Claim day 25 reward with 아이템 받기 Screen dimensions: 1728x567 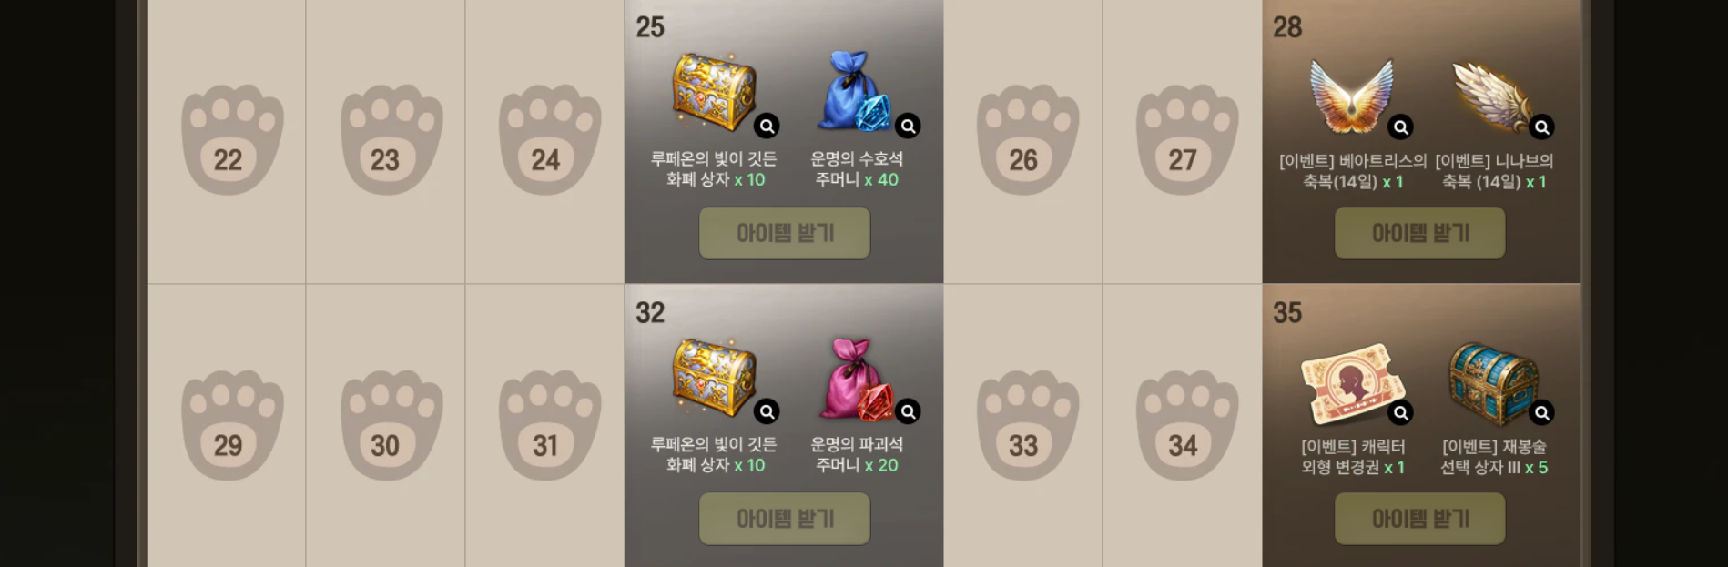pyautogui.click(x=785, y=233)
